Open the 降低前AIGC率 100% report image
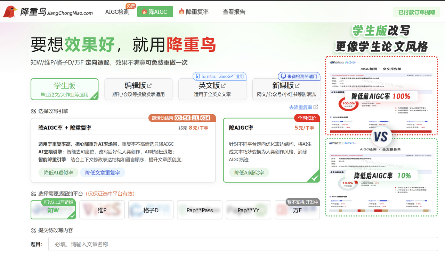 (x=381, y=95)
